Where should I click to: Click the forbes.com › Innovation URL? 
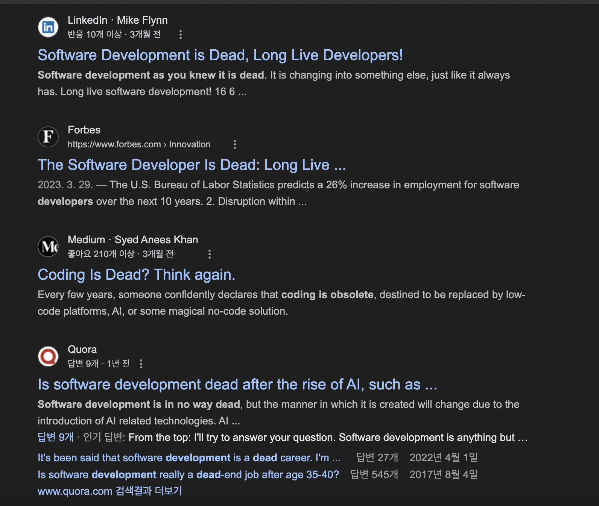(139, 144)
